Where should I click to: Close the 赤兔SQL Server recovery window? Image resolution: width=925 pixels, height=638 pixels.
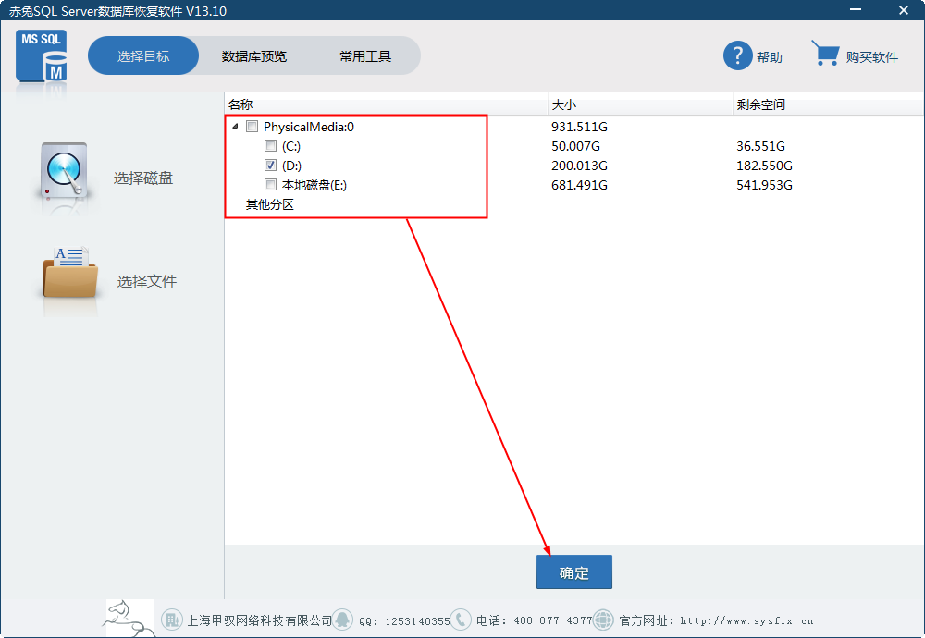pyautogui.click(x=903, y=10)
